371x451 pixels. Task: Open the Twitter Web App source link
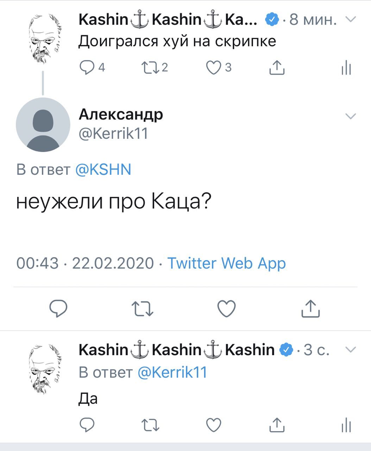[226, 263]
